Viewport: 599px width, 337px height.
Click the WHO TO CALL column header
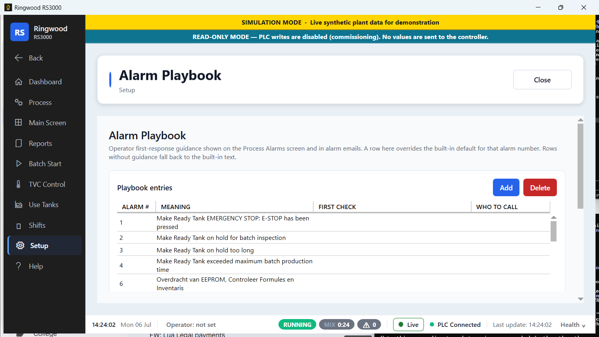(x=510, y=207)
